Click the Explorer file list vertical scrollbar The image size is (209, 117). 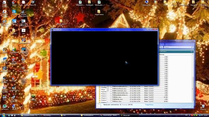click(193, 78)
